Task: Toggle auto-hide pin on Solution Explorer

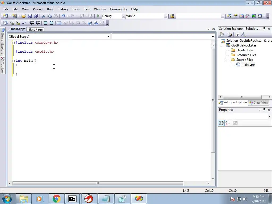Action: (264, 29)
